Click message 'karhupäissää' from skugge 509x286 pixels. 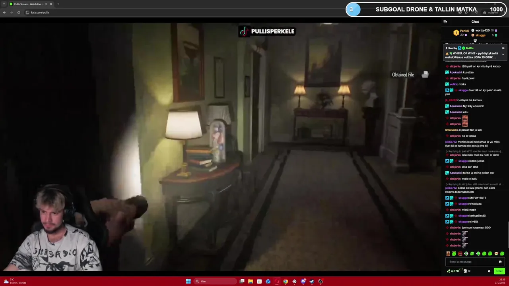point(477,216)
